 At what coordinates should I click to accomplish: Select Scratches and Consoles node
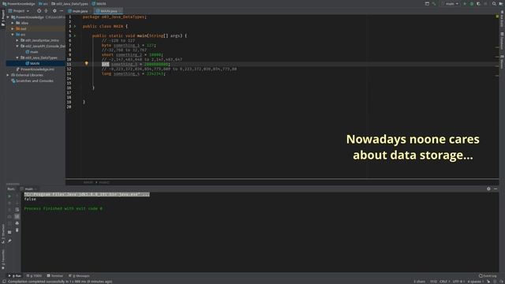tap(32, 81)
